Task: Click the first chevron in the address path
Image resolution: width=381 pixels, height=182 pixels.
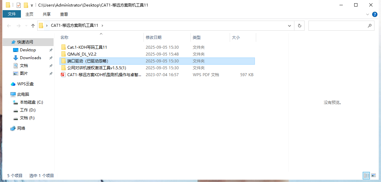Action: (47, 25)
